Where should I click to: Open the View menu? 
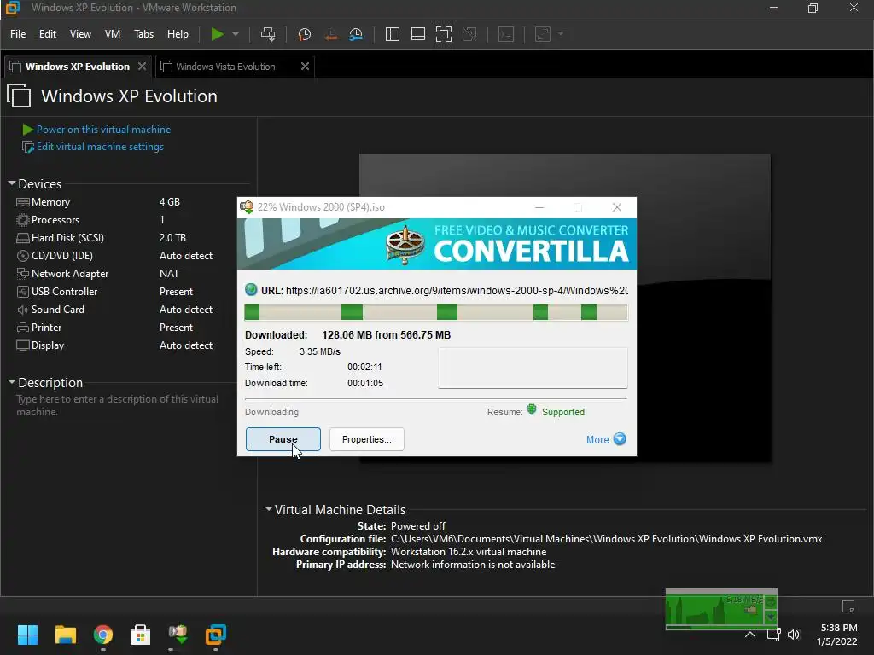tap(80, 34)
